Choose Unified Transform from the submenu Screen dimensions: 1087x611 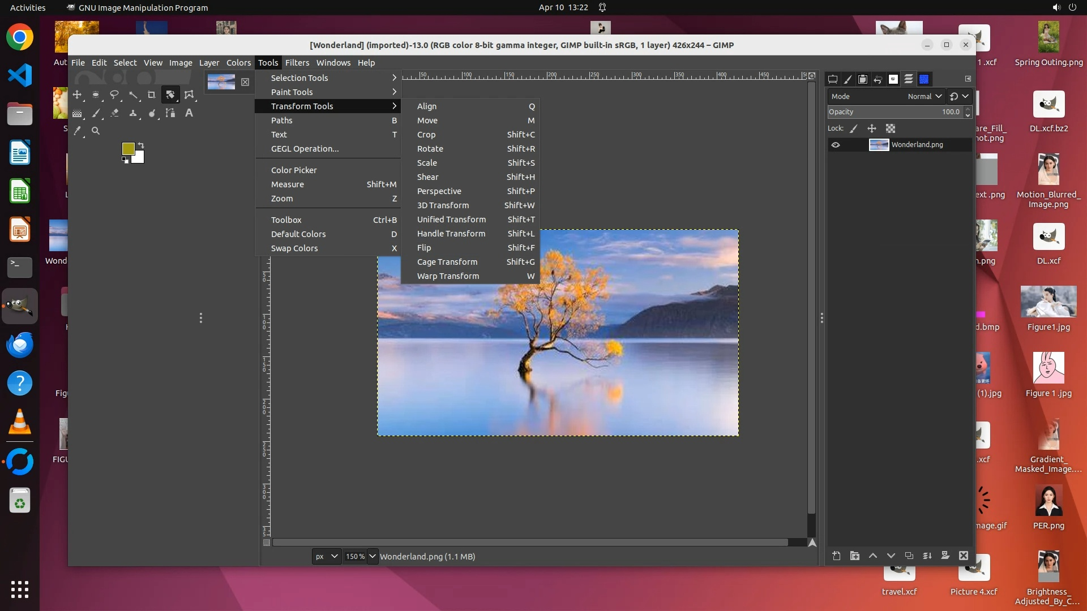[451, 220]
